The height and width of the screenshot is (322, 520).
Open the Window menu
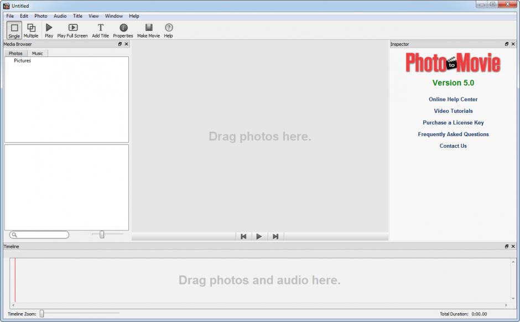coord(114,16)
